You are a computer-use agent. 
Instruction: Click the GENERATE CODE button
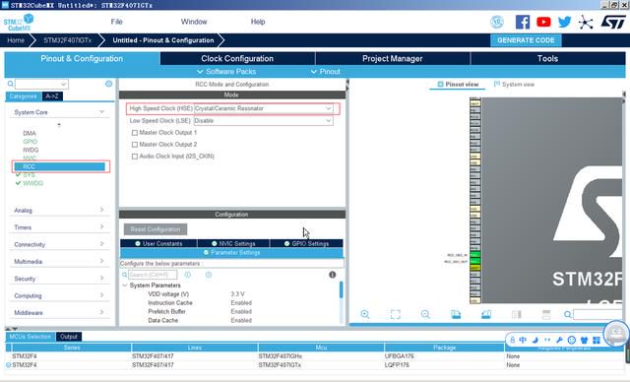coord(526,40)
